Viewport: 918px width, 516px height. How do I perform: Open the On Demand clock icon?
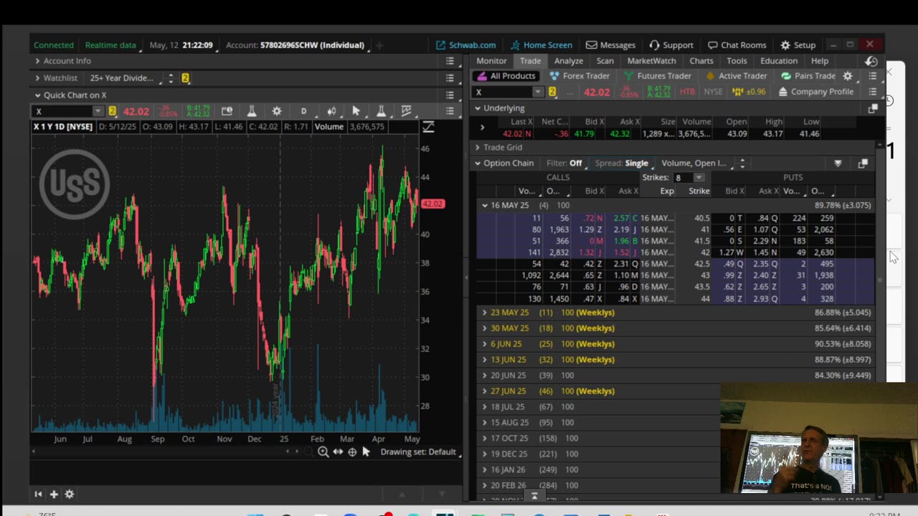click(871, 62)
